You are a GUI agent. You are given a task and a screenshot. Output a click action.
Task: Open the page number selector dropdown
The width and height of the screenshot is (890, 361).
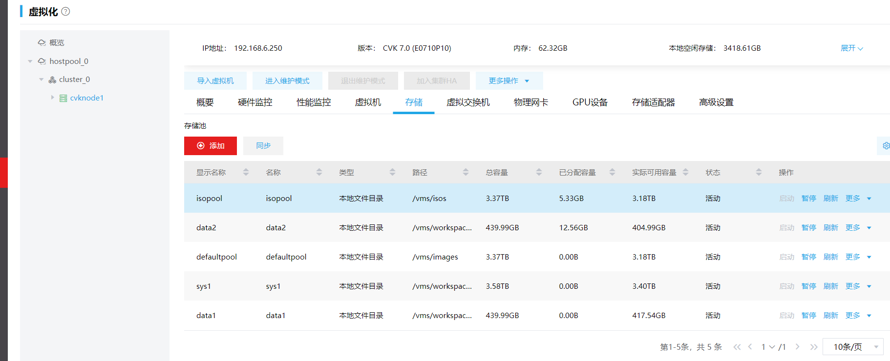coord(768,347)
